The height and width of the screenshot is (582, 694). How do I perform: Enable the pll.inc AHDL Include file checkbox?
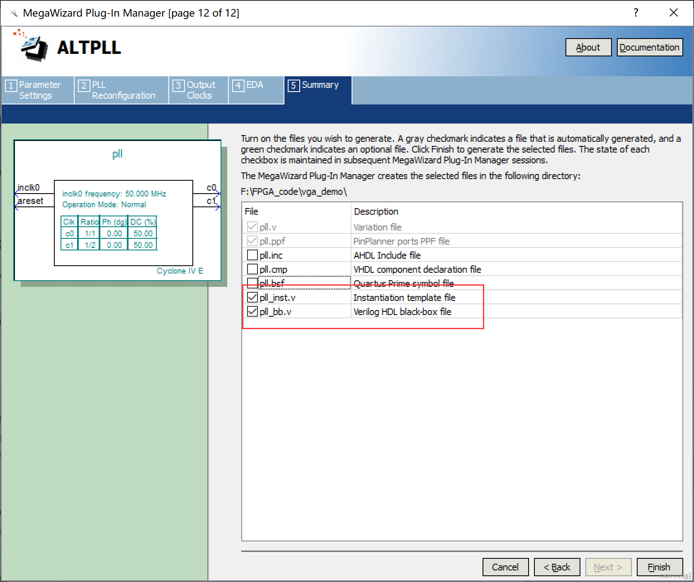point(252,255)
